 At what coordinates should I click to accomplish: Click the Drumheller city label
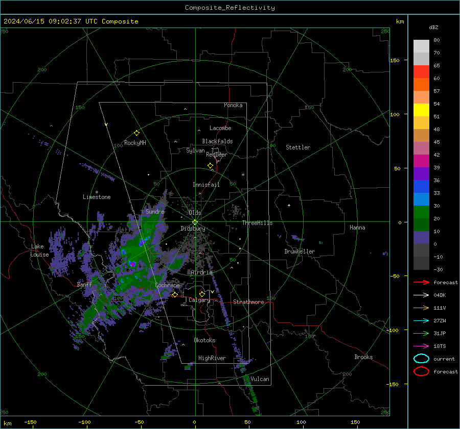300,251
